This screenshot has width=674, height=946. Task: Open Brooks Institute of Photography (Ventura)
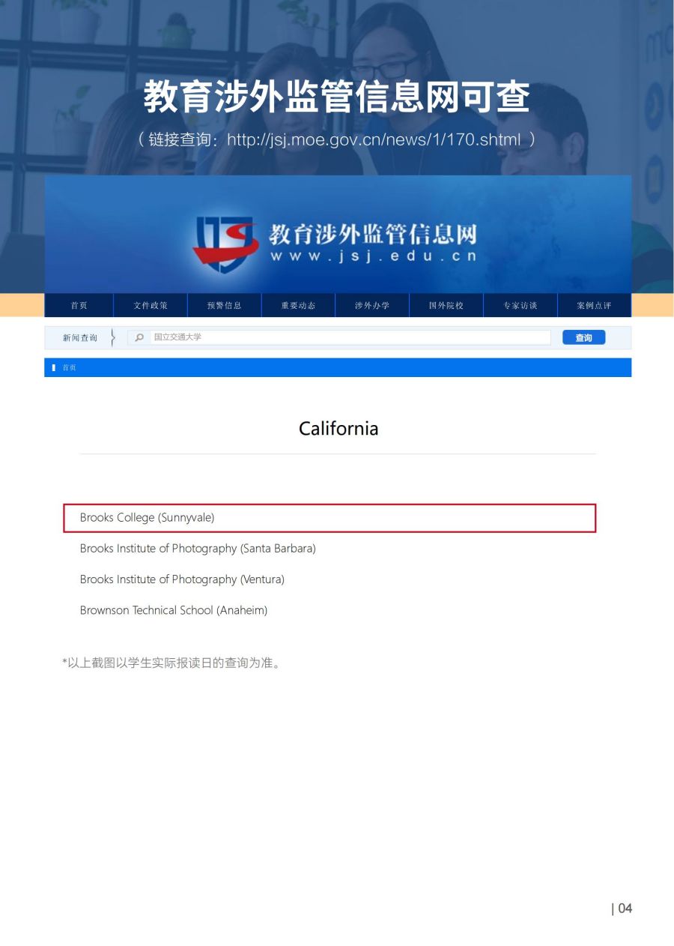pyautogui.click(x=182, y=579)
